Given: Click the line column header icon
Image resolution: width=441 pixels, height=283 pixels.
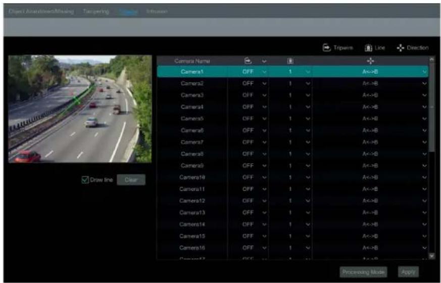Looking at the screenshot, I should pos(290,61).
